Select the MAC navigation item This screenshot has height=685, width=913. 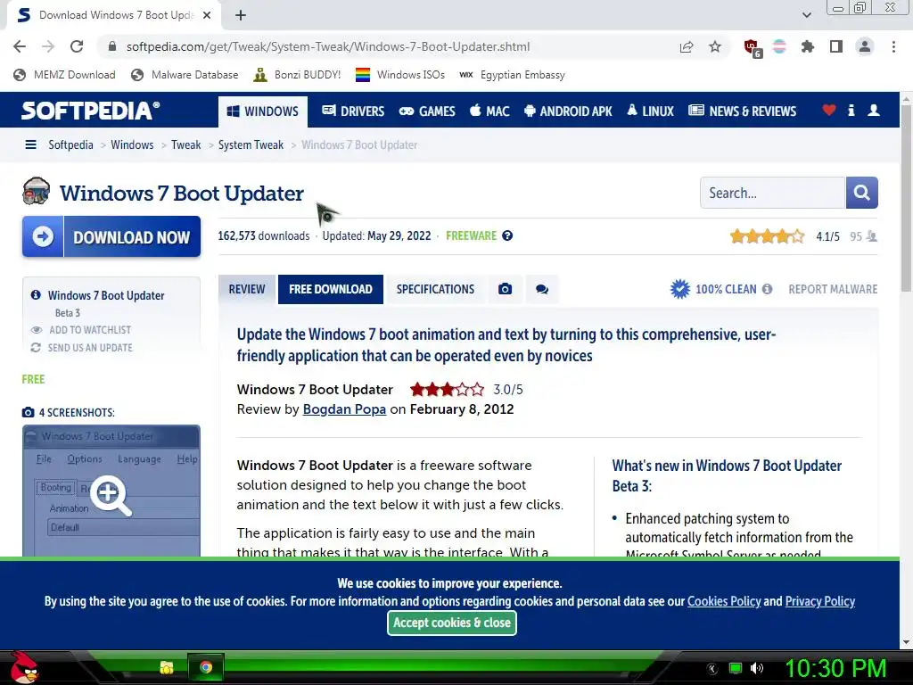(489, 111)
